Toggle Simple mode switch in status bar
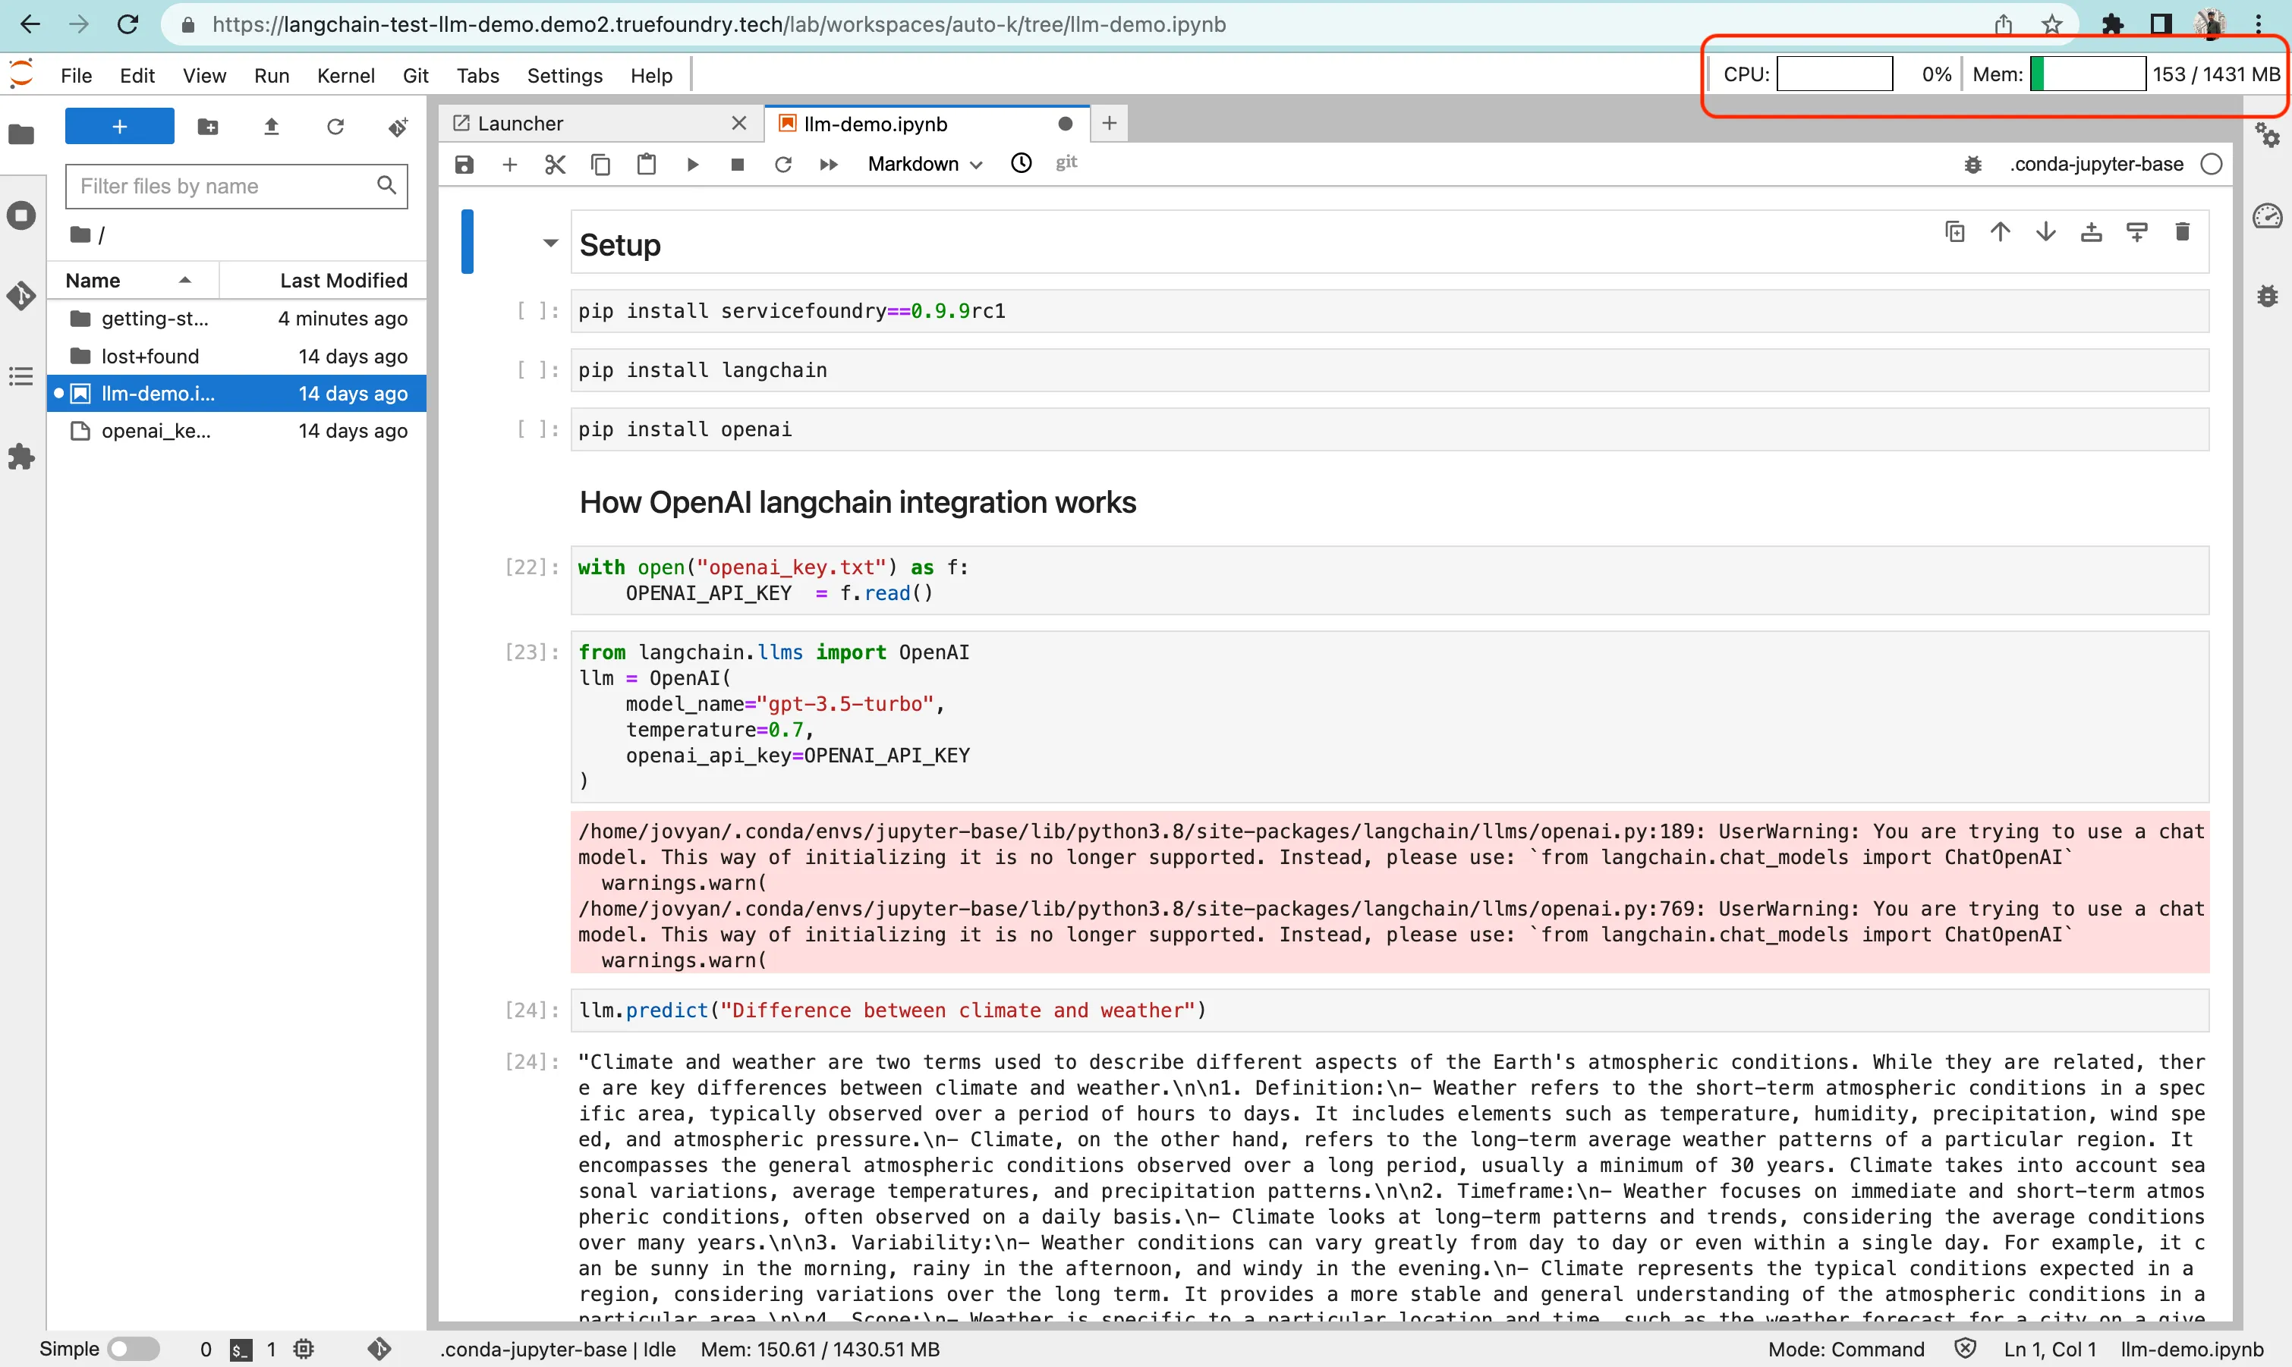 [134, 1349]
